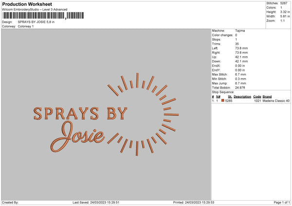This screenshot has height=206, width=292.
Task: Click the barcode under the worksheet header
Action: (40, 16)
